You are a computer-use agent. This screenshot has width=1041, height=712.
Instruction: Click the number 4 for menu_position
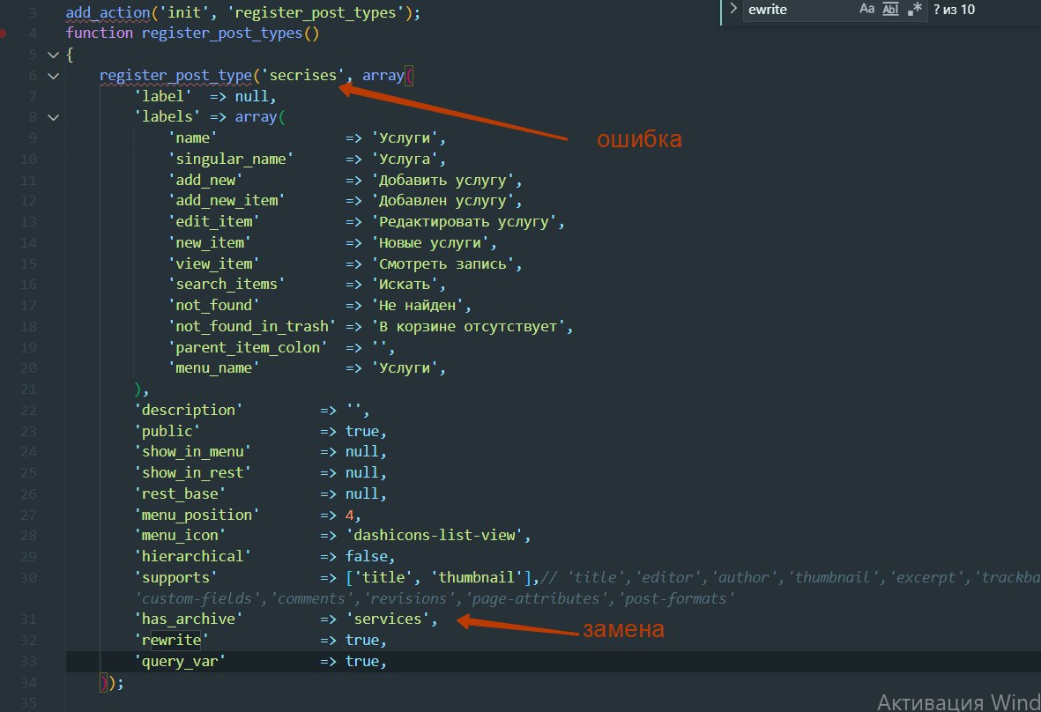coord(349,515)
